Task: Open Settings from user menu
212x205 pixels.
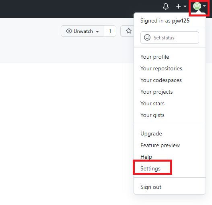Action: pos(150,168)
